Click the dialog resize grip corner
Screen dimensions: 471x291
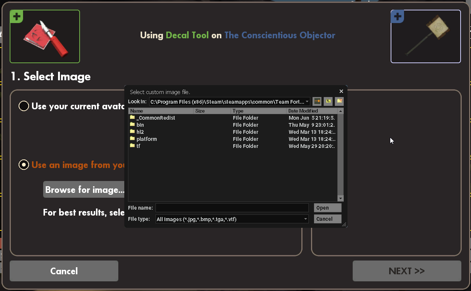tap(344, 224)
